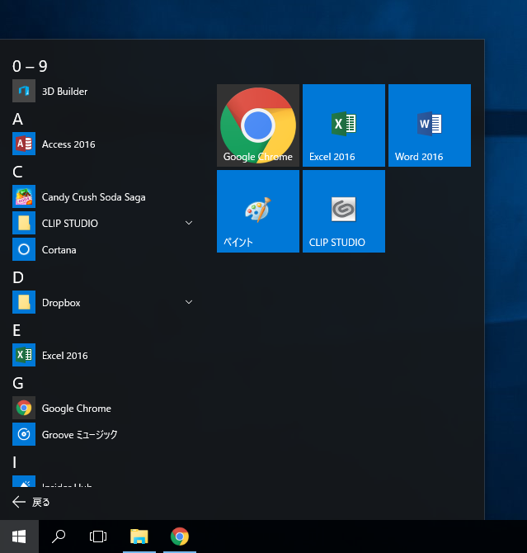The height and width of the screenshot is (553, 527).
Task: Open File Explorer from the taskbar
Action: click(x=139, y=536)
